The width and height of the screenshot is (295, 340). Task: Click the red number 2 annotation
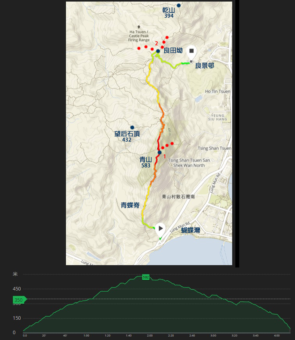click(156, 43)
